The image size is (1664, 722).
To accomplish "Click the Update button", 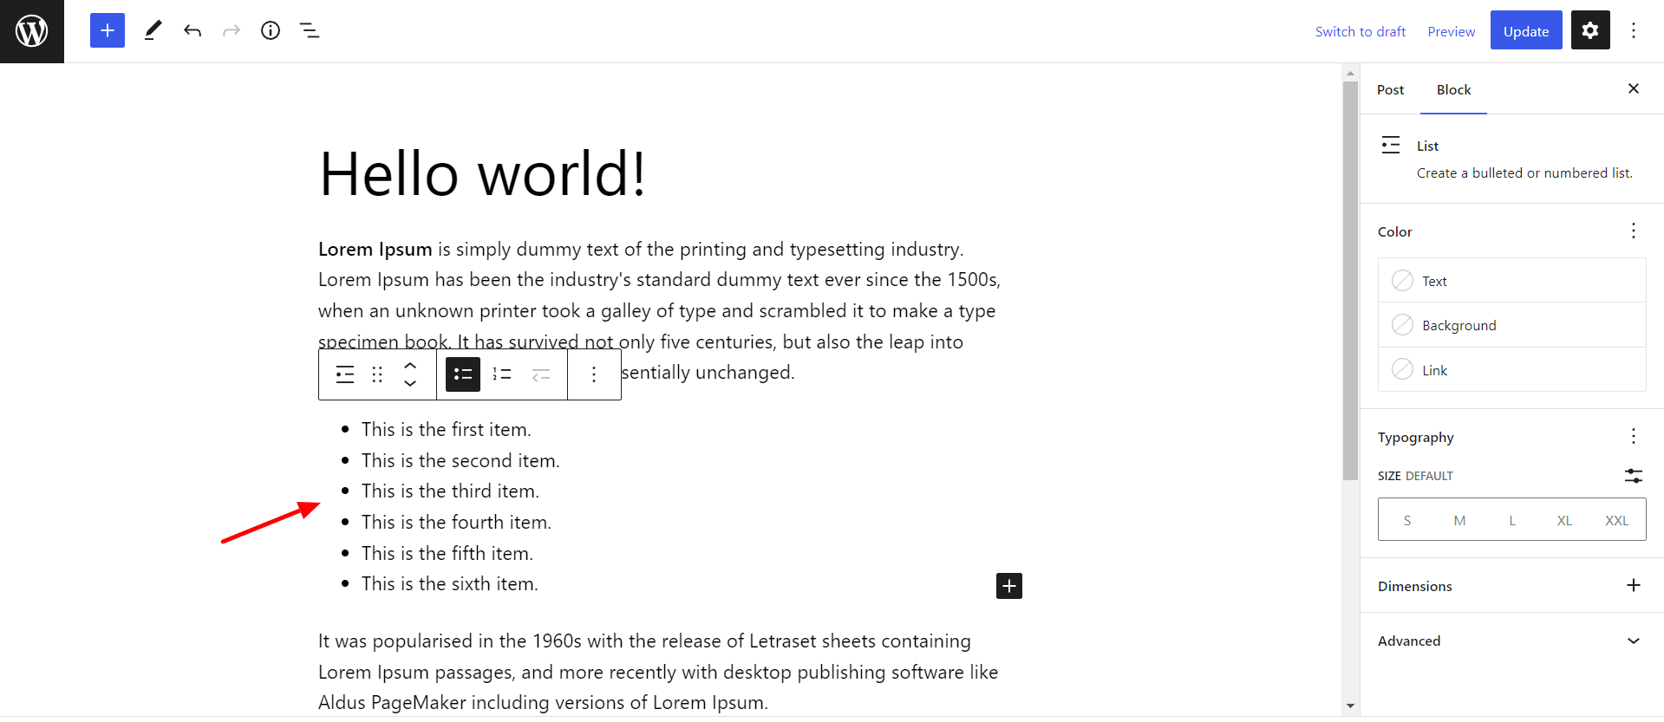I will [x=1525, y=29].
